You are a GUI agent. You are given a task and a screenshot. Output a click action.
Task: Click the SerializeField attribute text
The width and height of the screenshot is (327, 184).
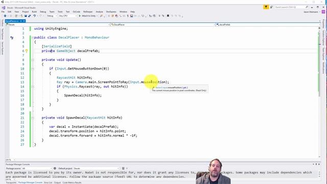[57, 47]
